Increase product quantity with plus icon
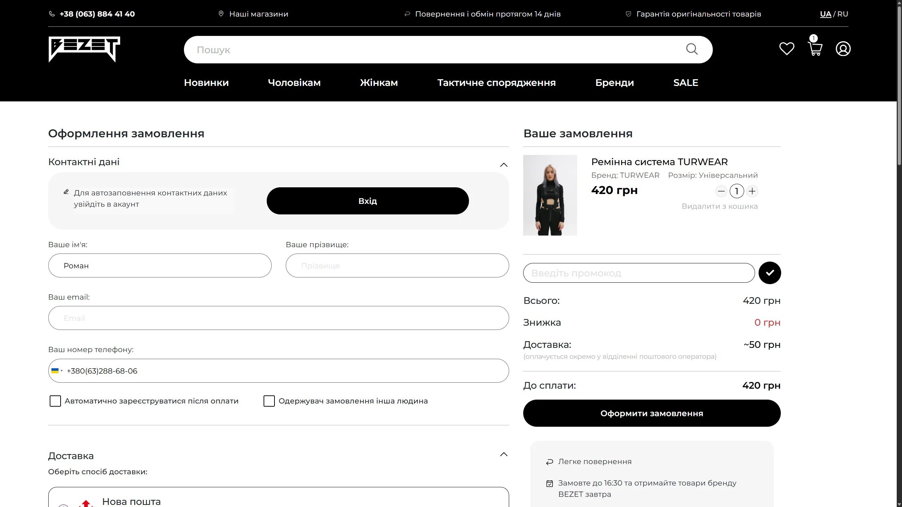Screen dimensions: 902x507 pos(752,191)
